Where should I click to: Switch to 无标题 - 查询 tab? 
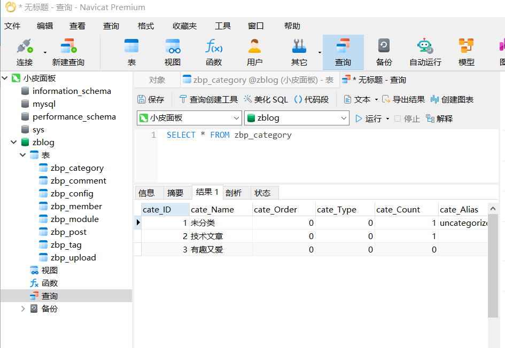coord(374,80)
